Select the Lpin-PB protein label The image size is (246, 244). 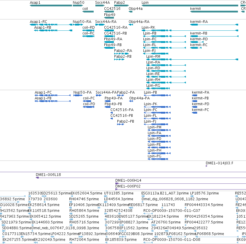click(150, 92)
